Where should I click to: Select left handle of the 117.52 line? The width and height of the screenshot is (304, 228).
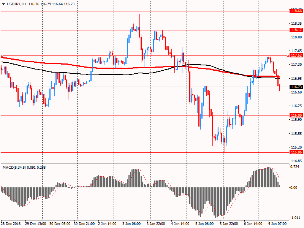point(2,55)
